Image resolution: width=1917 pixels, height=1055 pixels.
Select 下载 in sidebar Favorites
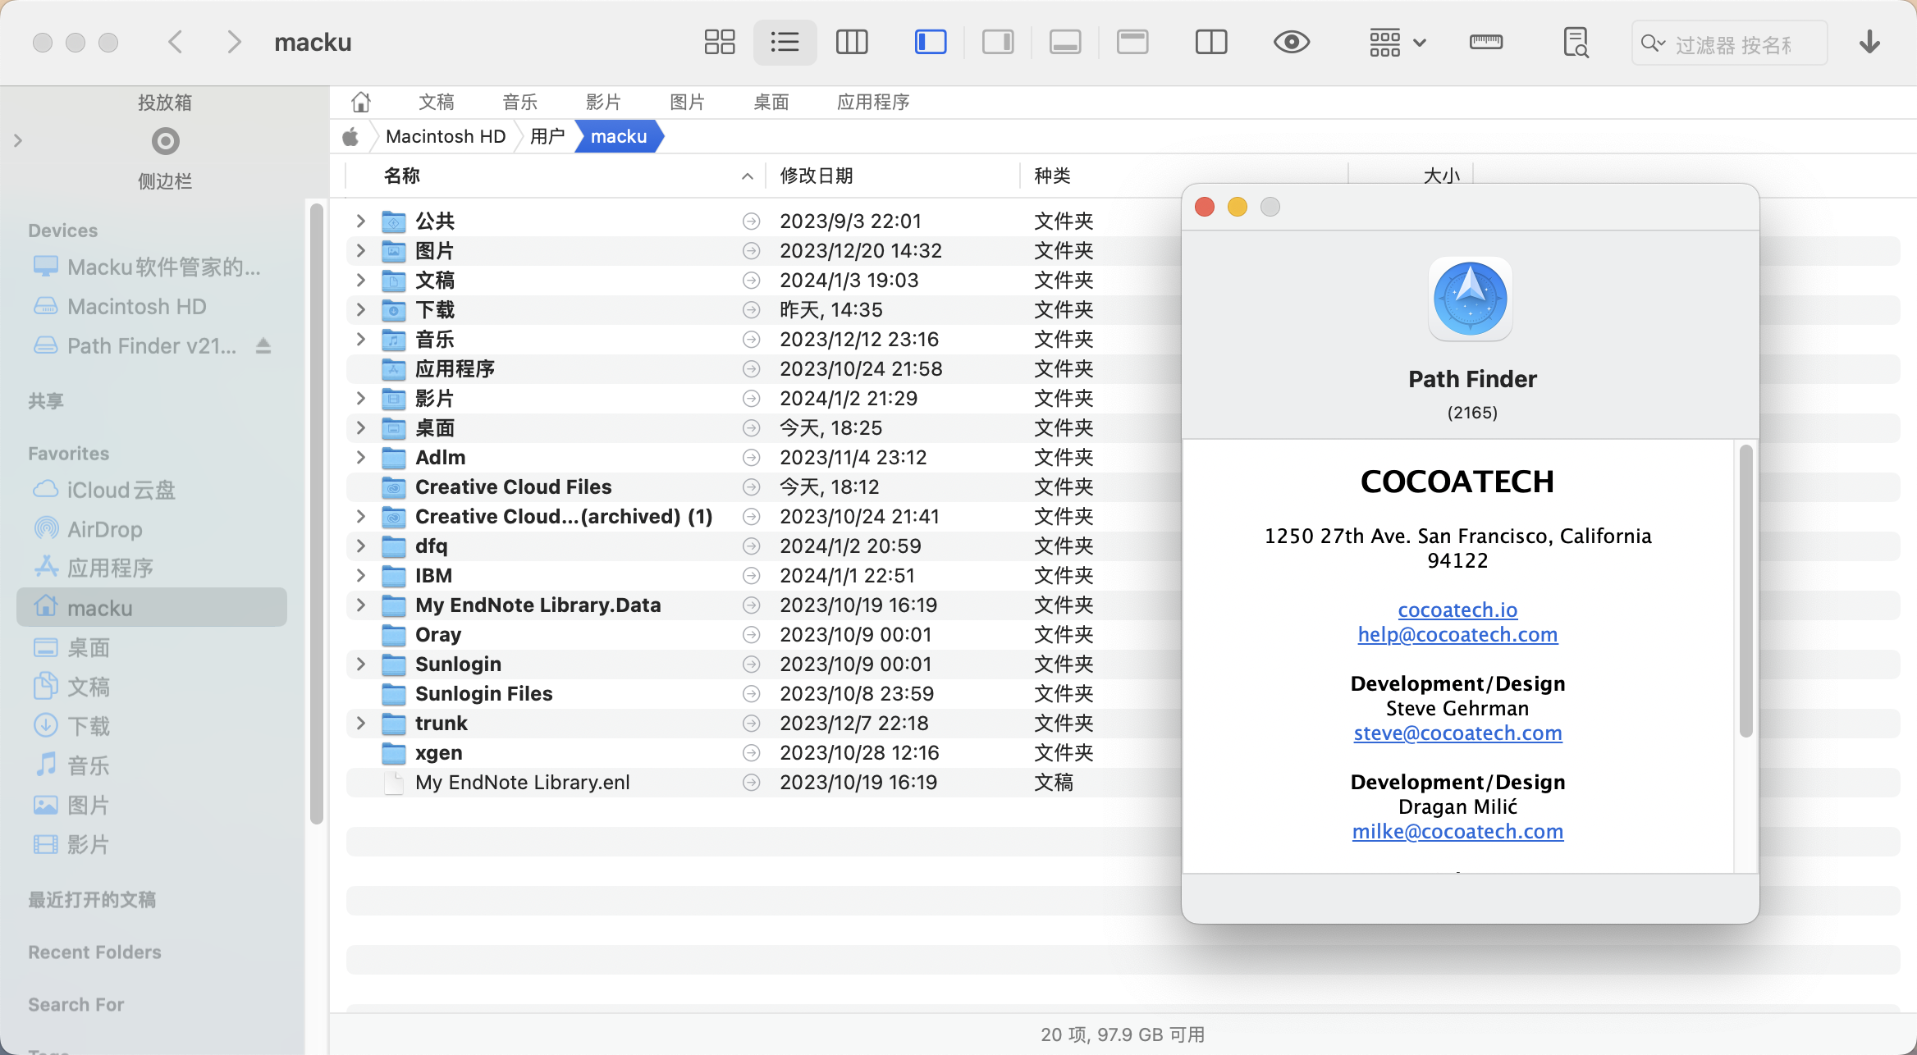(88, 726)
